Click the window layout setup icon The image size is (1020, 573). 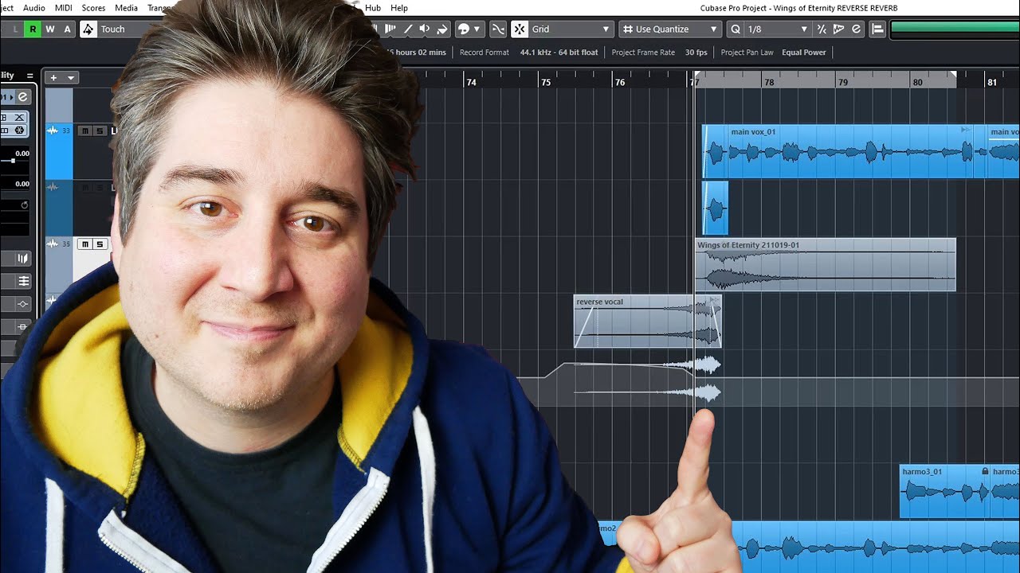[877, 29]
